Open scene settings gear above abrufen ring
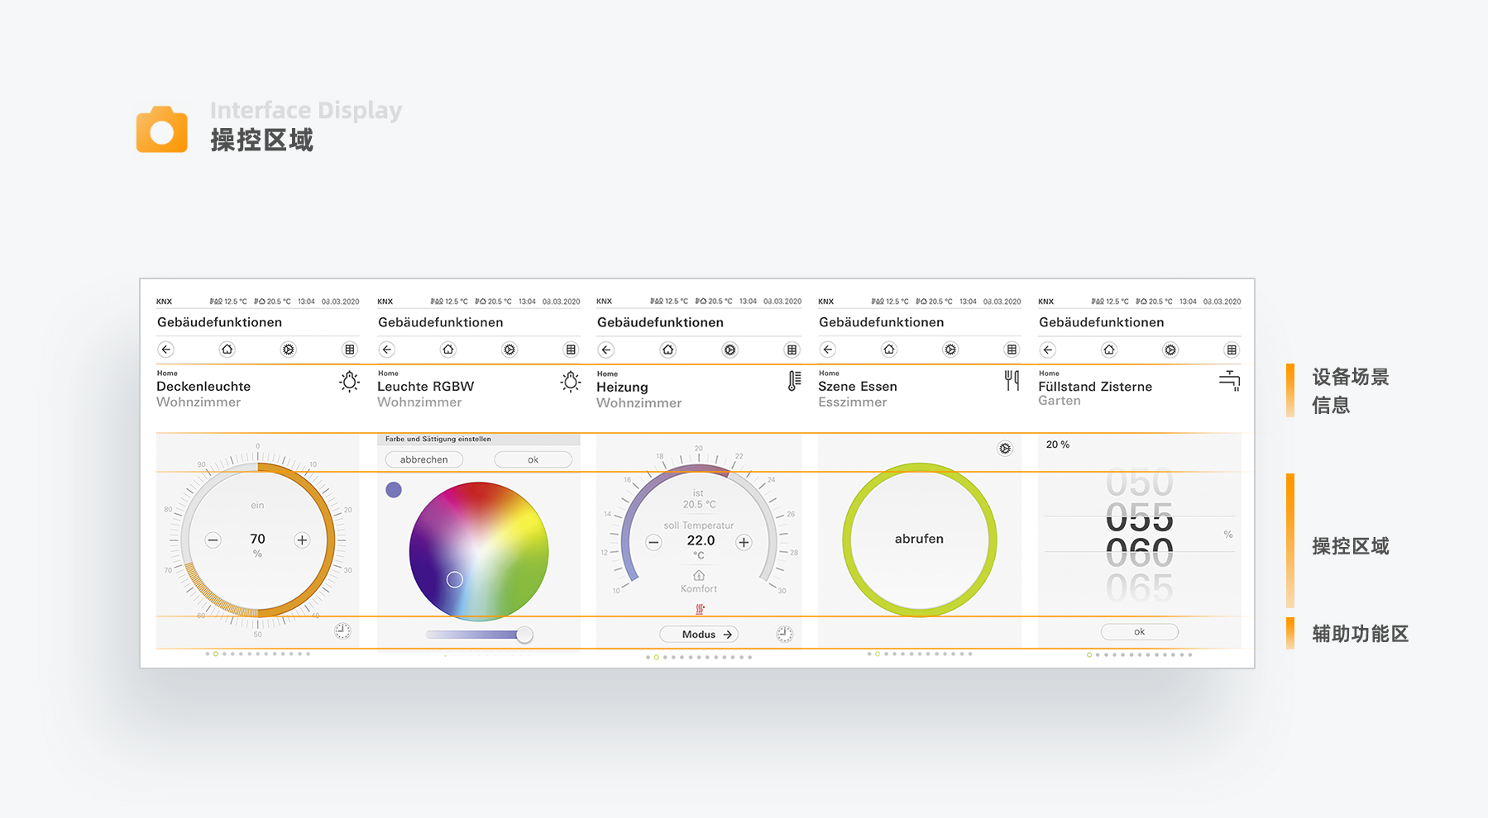Screen dimensions: 1488x818 pos(1004,448)
